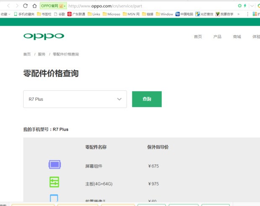Click the lightning speed mode icon
This screenshot has height=206, width=260.
point(245,6)
